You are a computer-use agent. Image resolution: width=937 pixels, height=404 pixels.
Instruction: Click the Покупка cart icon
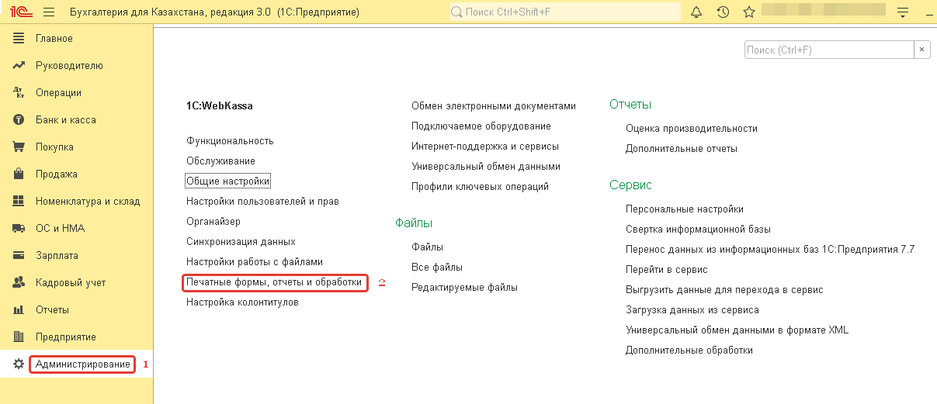pyautogui.click(x=19, y=147)
